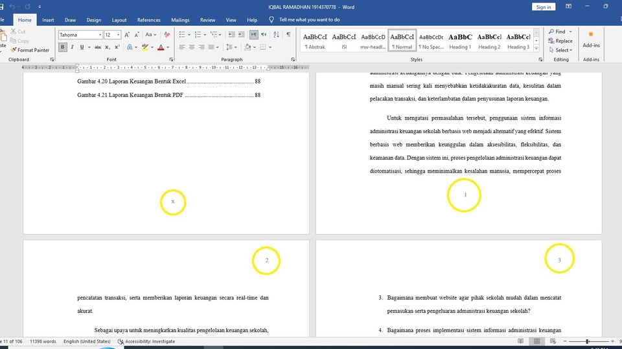Open the Tahoma font name dropdown
622x349 pixels.
pyautogui.click(x=100, y=35)
